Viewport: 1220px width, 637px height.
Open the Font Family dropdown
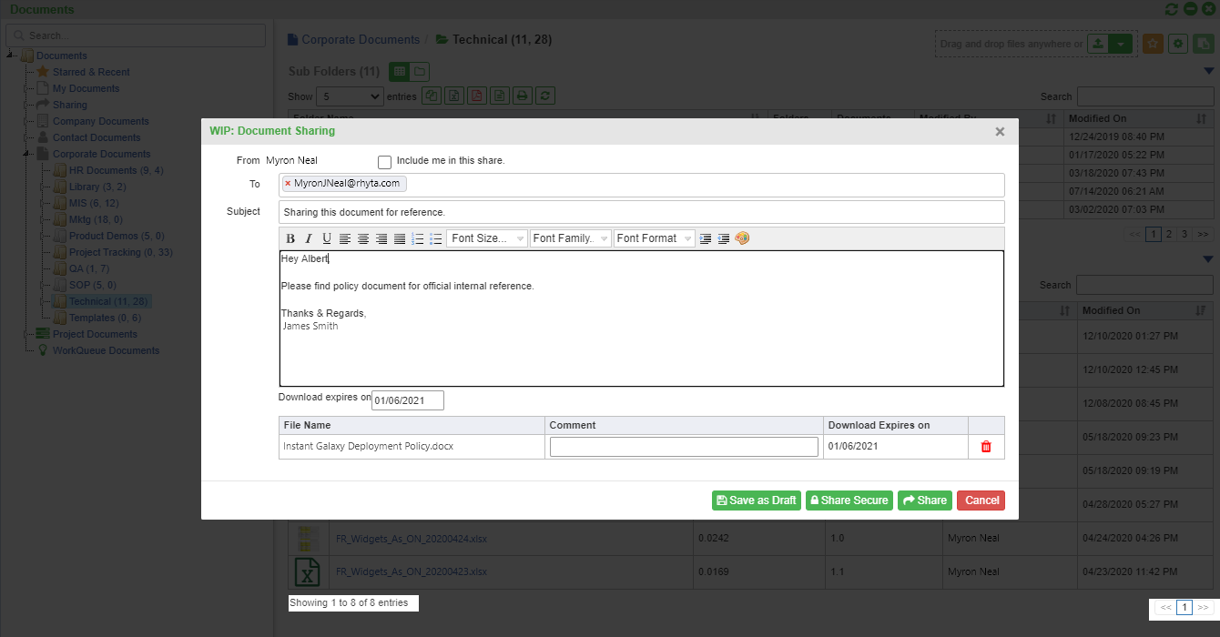(571, 238)
